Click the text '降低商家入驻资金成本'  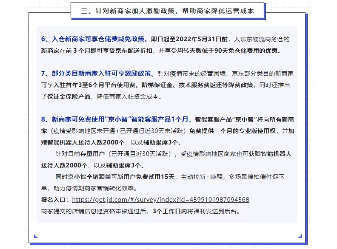[128, 96]
